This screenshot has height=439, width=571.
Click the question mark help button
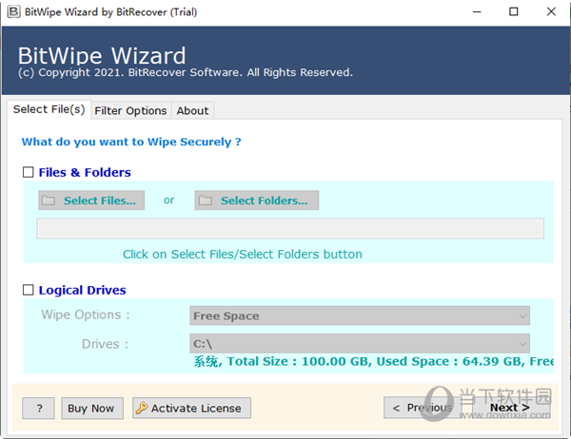(x=39, y=408)
